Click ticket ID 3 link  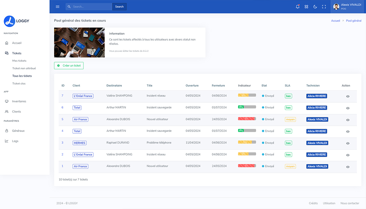coord(62,142)
